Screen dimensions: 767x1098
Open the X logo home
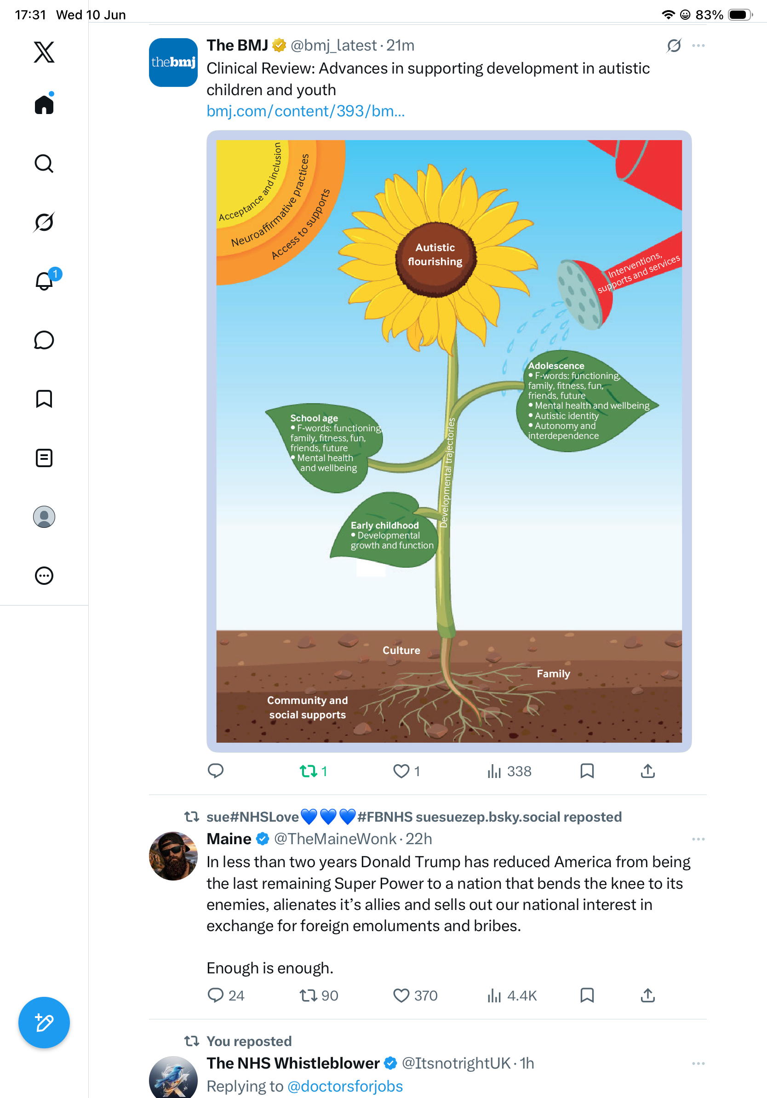pos(44,51)
